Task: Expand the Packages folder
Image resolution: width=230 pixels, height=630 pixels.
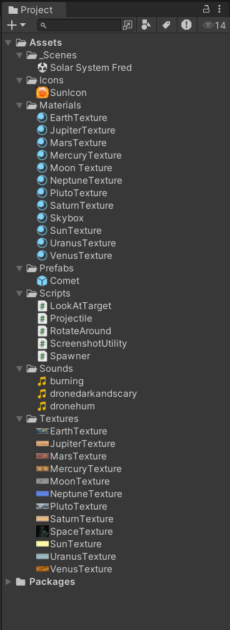Action: coord(8,582)
